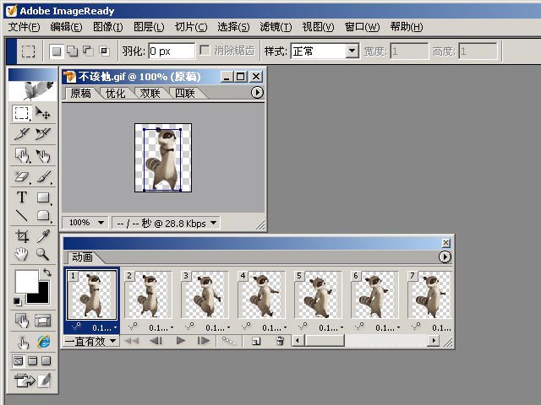Swap foreground and background colors

(x=47, y=273)
